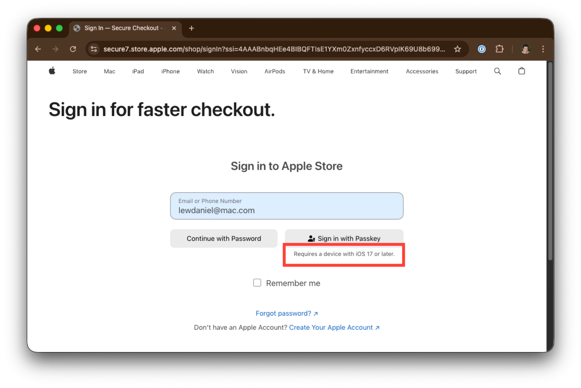Open the AirPods menu item
Viewport: 581px width, 388px height.
click(275, 71)
